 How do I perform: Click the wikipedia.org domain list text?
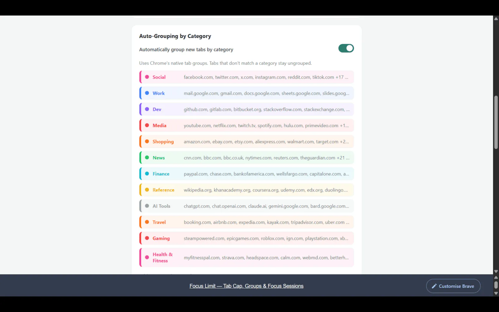(x=266, y=190)
